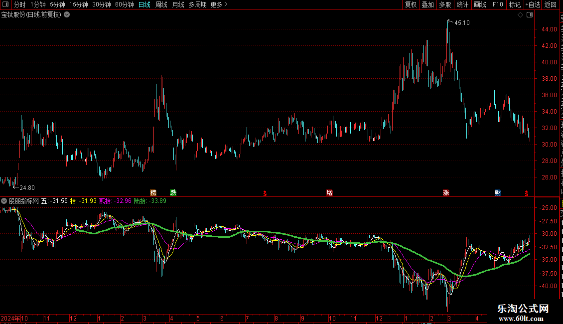Image resolution: width=563 pixels, height=324 pixels.
Task: Click the 36.00 price axis label
Action: coord(550,95)
